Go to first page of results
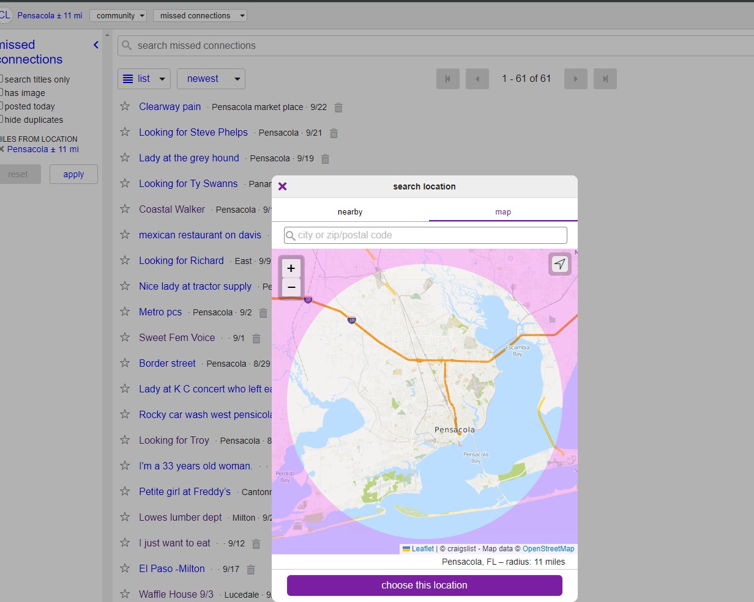Image resolution: width=754 pixels, height=602 pixels. [448, 79]
